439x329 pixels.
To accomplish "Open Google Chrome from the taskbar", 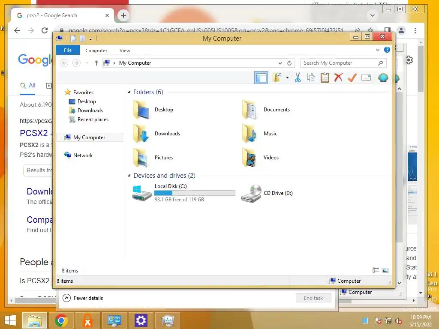I will [x=61, y=320].
